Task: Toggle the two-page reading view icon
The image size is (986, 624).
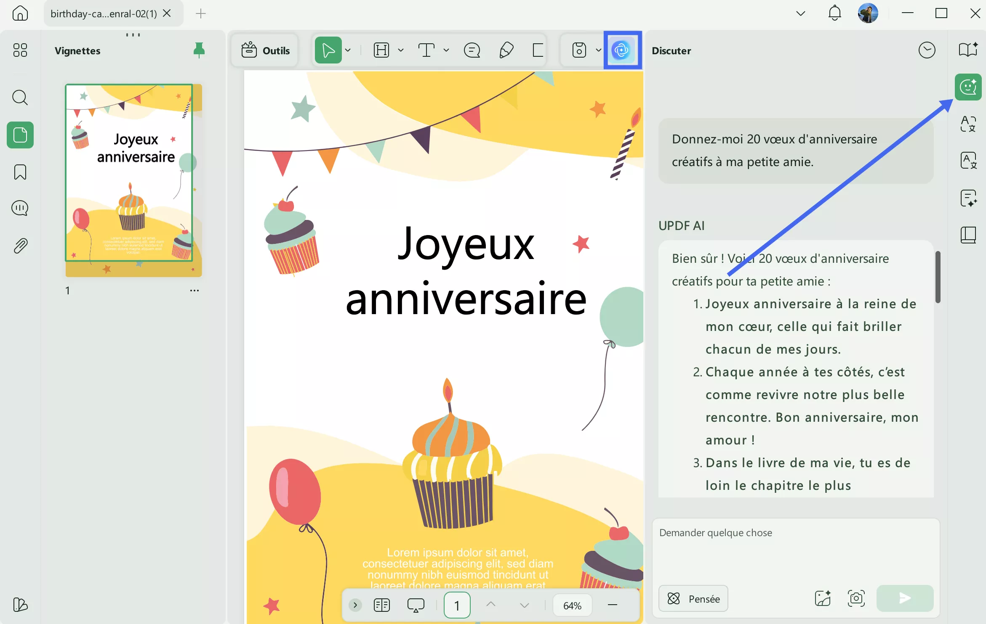Action: pos(381,605)
